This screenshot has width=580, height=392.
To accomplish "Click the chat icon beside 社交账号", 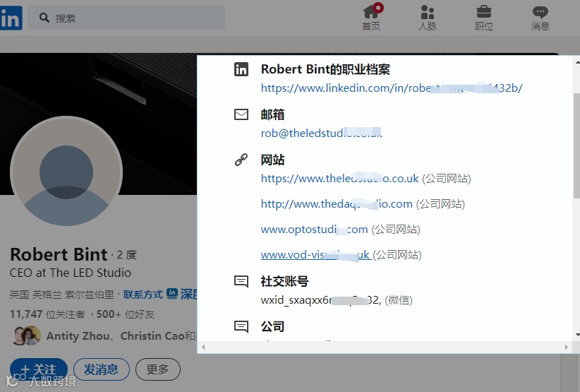I will click(241, 281).
